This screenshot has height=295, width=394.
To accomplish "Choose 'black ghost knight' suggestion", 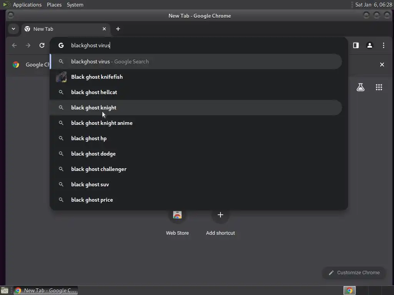I will click(196, 108).
